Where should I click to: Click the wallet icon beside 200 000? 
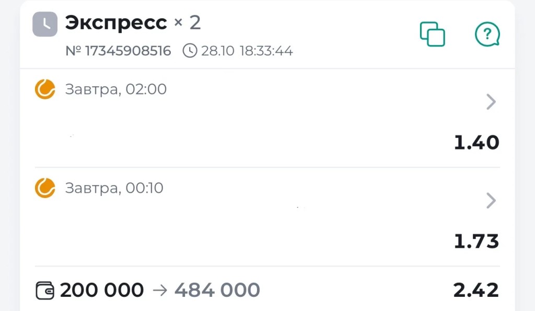point(45,290)
